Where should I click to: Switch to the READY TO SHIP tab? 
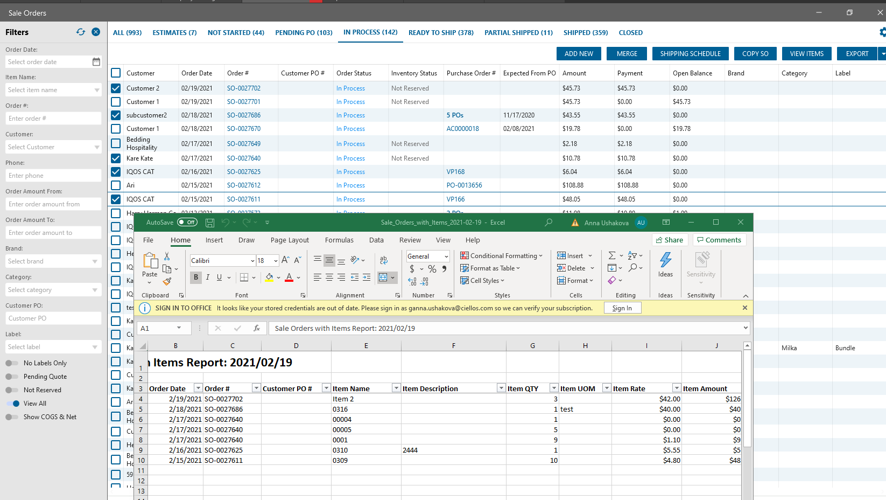tap(441, 33)
